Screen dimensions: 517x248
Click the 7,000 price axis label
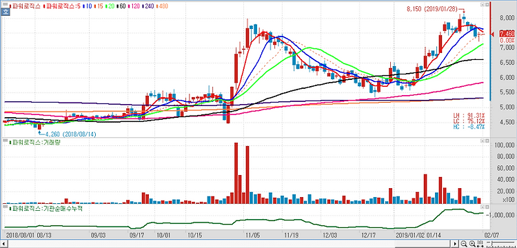click(x=507, y=48)
